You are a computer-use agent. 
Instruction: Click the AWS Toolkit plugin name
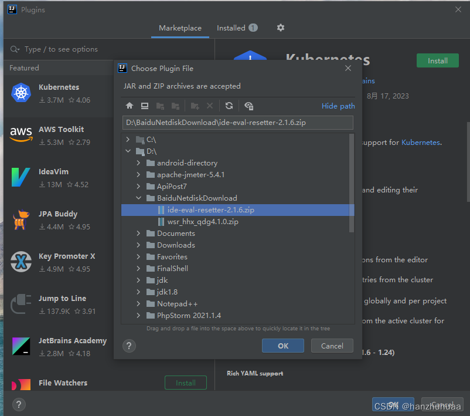pos(61,129)
